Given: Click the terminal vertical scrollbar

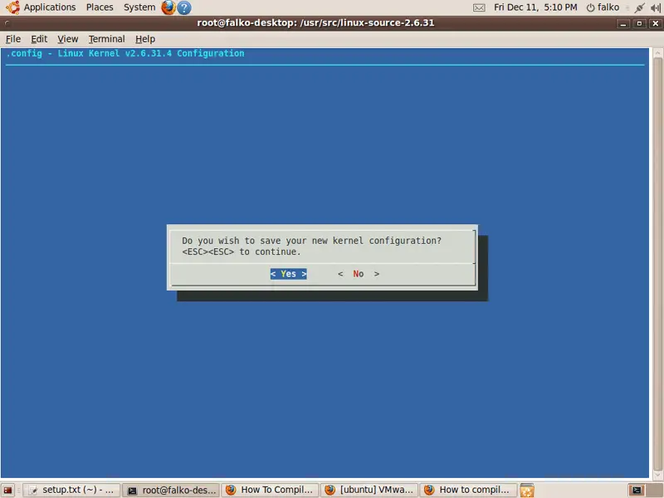Looking at the screenshot, I should click(657, 262).
